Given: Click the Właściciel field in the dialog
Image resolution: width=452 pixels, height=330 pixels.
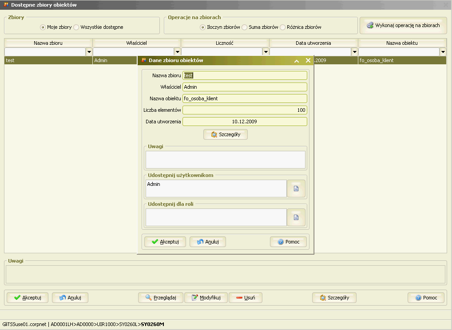Looking at the screenshot, I should [245, 87].
